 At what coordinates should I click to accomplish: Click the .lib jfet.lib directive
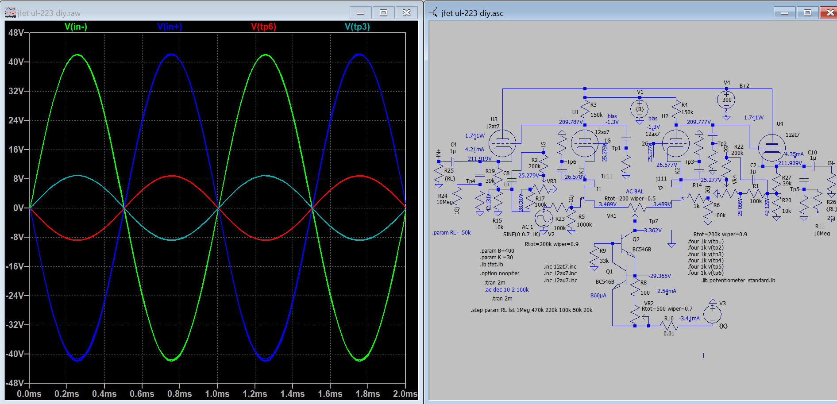tap(492, 265)
